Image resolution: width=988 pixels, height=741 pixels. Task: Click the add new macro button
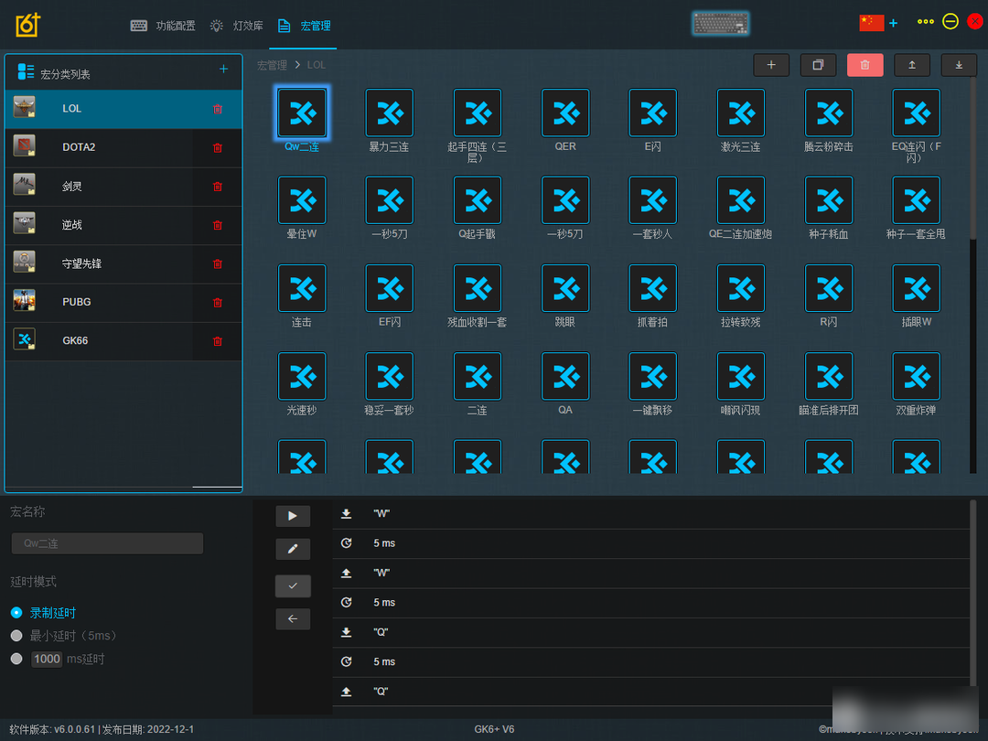tap(771, 65)
